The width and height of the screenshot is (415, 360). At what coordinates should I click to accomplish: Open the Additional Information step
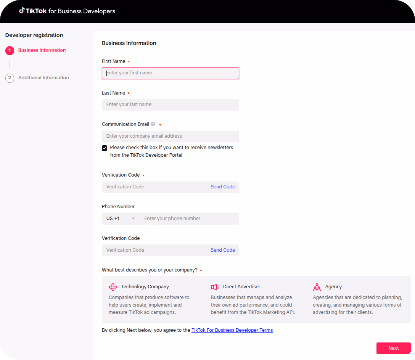[43, 77]
